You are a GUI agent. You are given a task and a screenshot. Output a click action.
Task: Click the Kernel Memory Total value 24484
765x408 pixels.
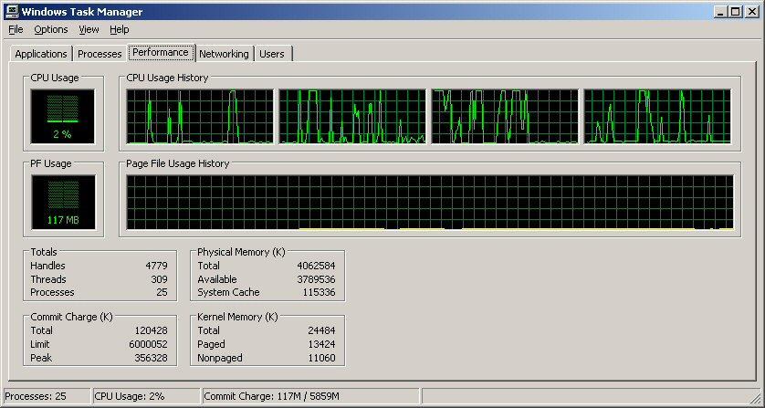click(x=321, y=330)
